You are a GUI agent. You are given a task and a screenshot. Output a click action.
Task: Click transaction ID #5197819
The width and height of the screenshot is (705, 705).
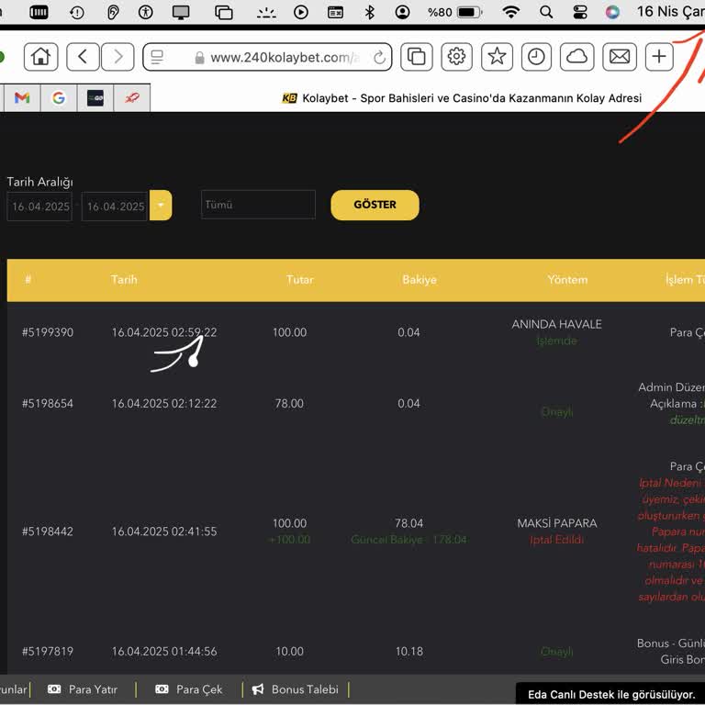(48, 651)
